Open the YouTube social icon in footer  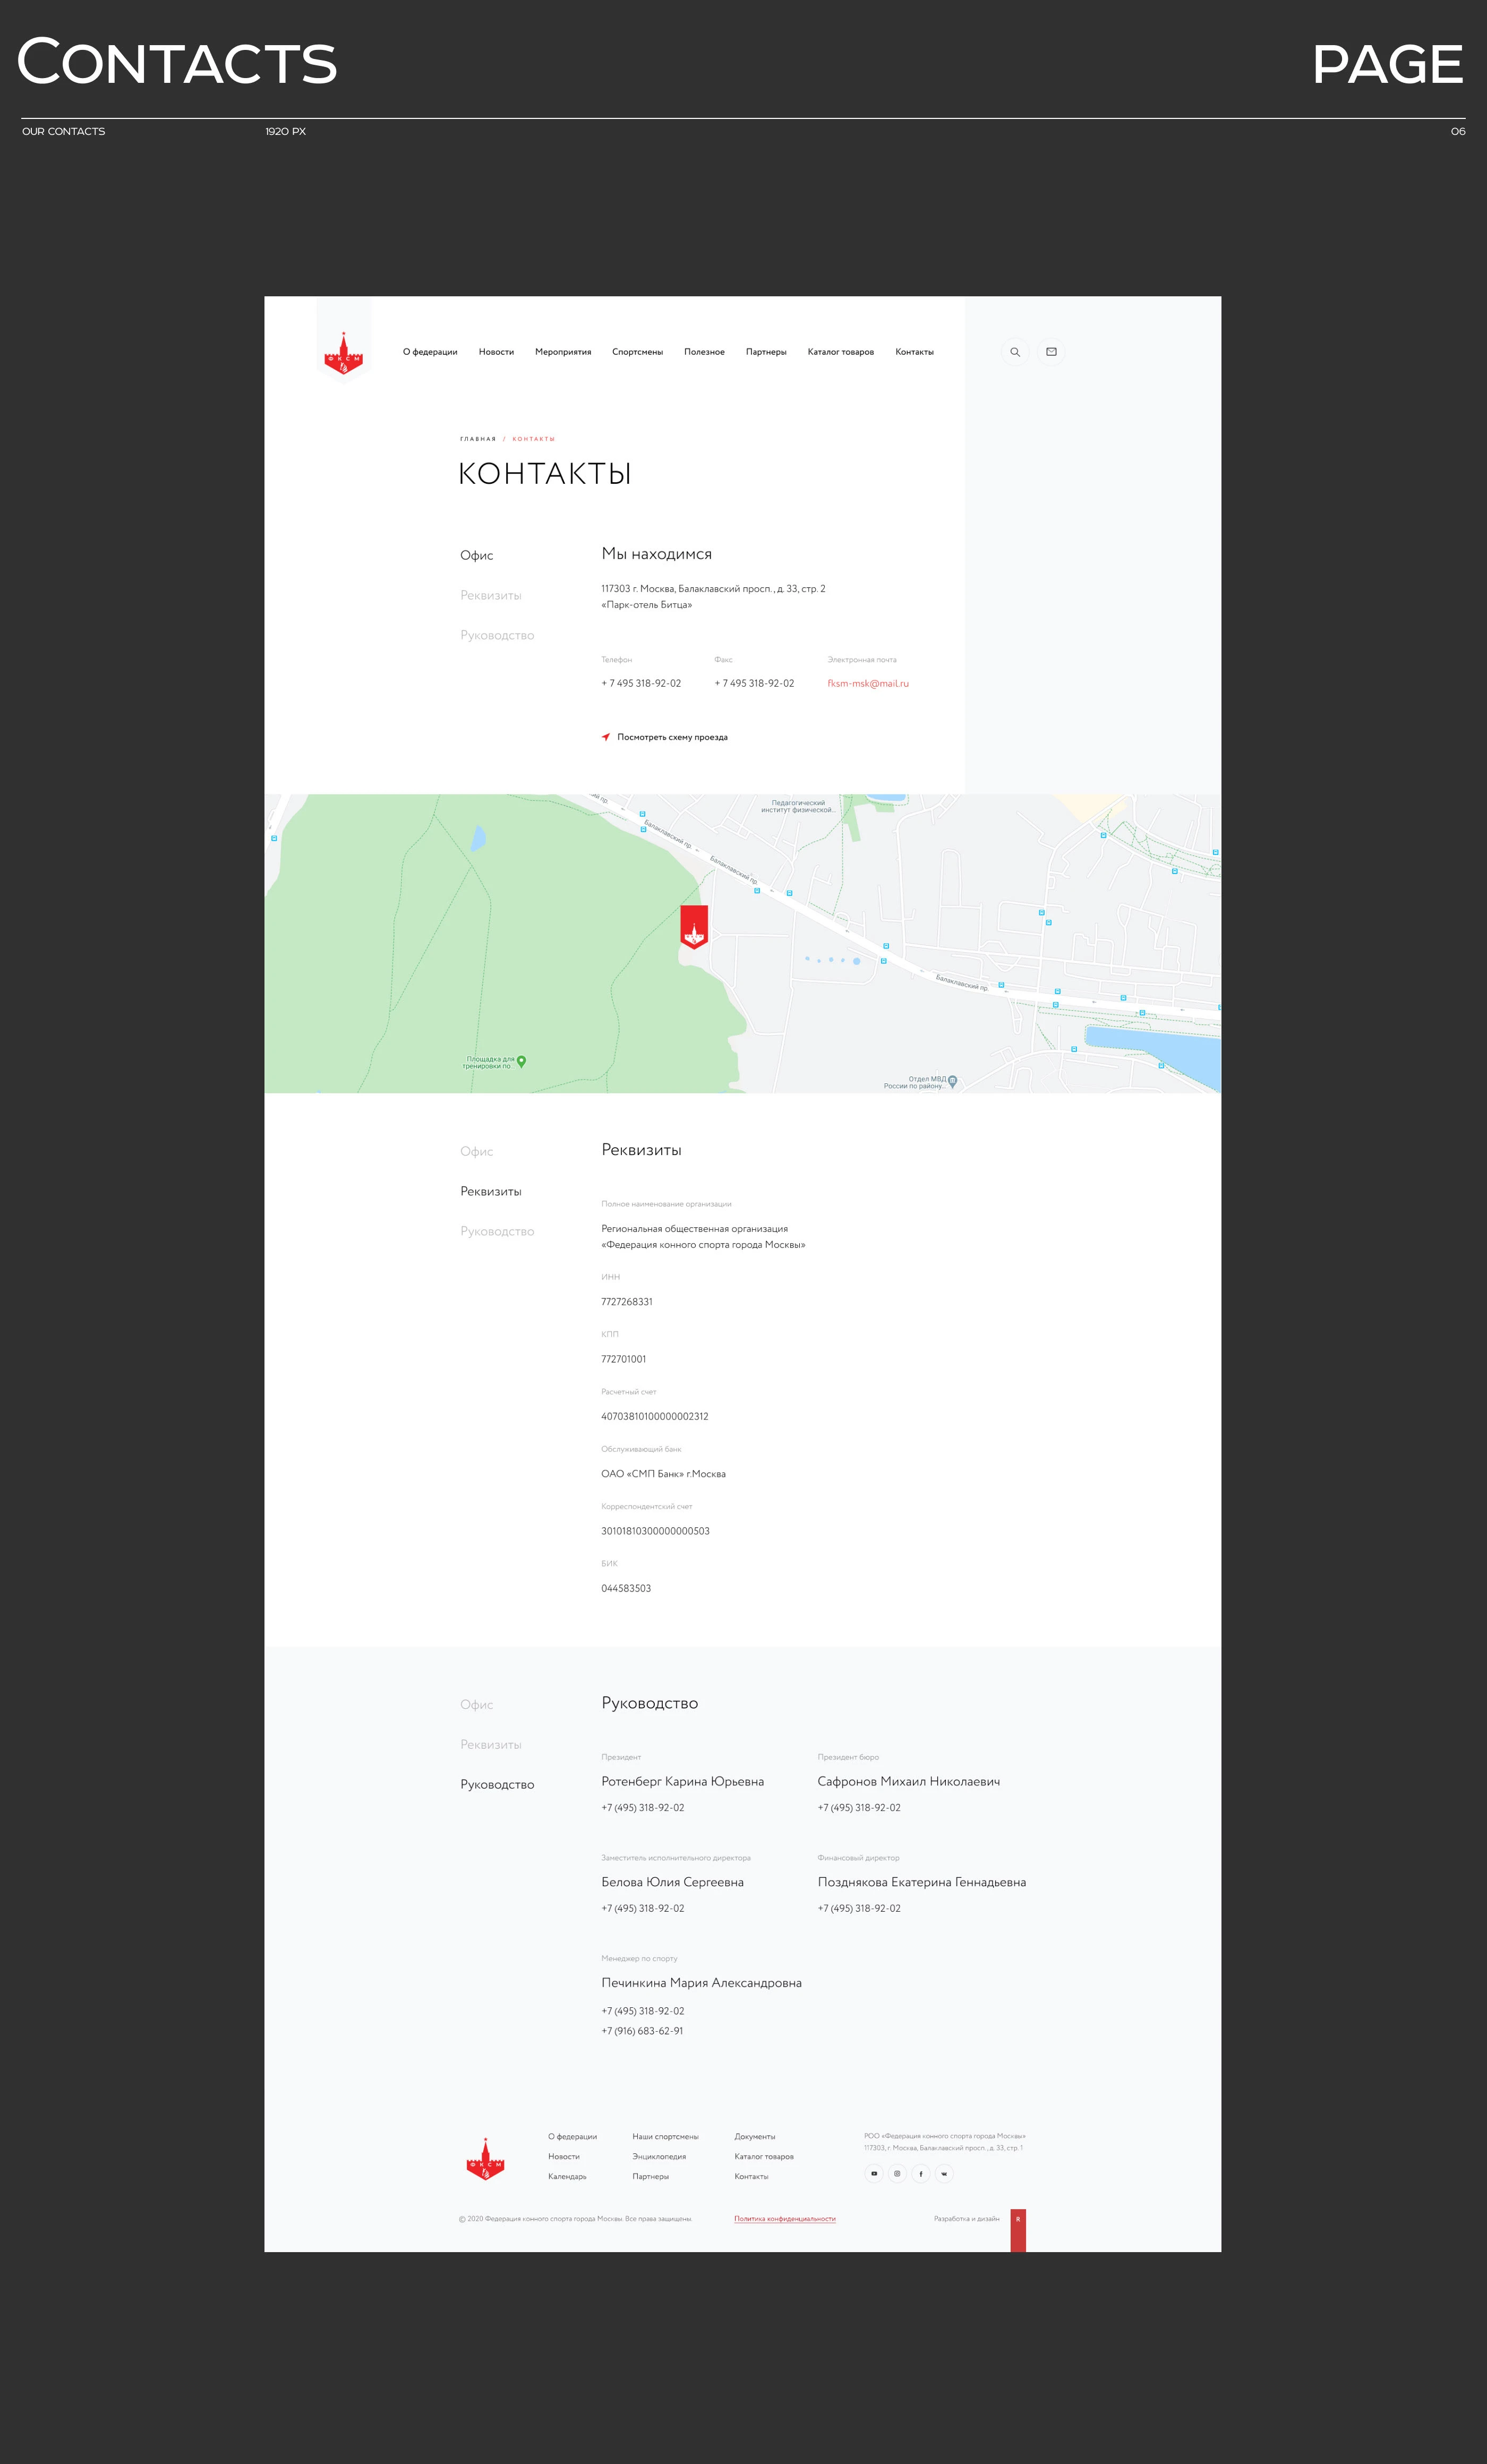(874, 2173)
